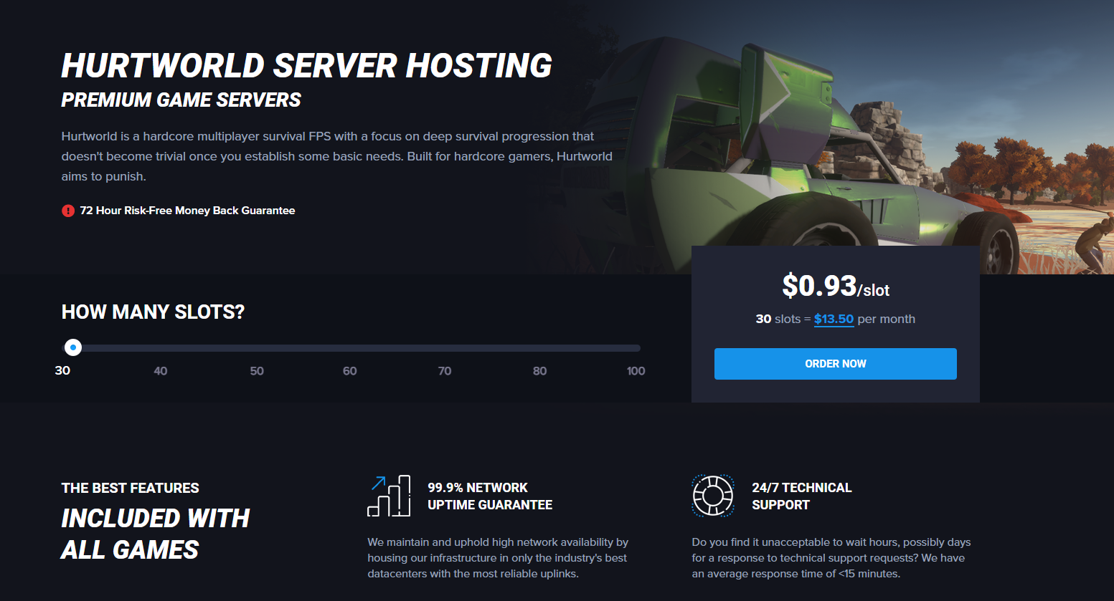Click the 99.9% NETWORK UPTIME GUARANTEE title
The height and width of the screenshot is (601, 1114).
pos(490,496)
